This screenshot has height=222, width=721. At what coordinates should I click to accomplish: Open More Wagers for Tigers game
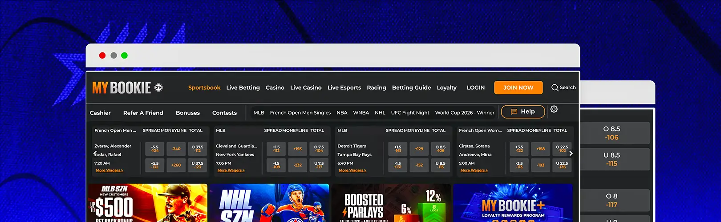tap(352, 170)
